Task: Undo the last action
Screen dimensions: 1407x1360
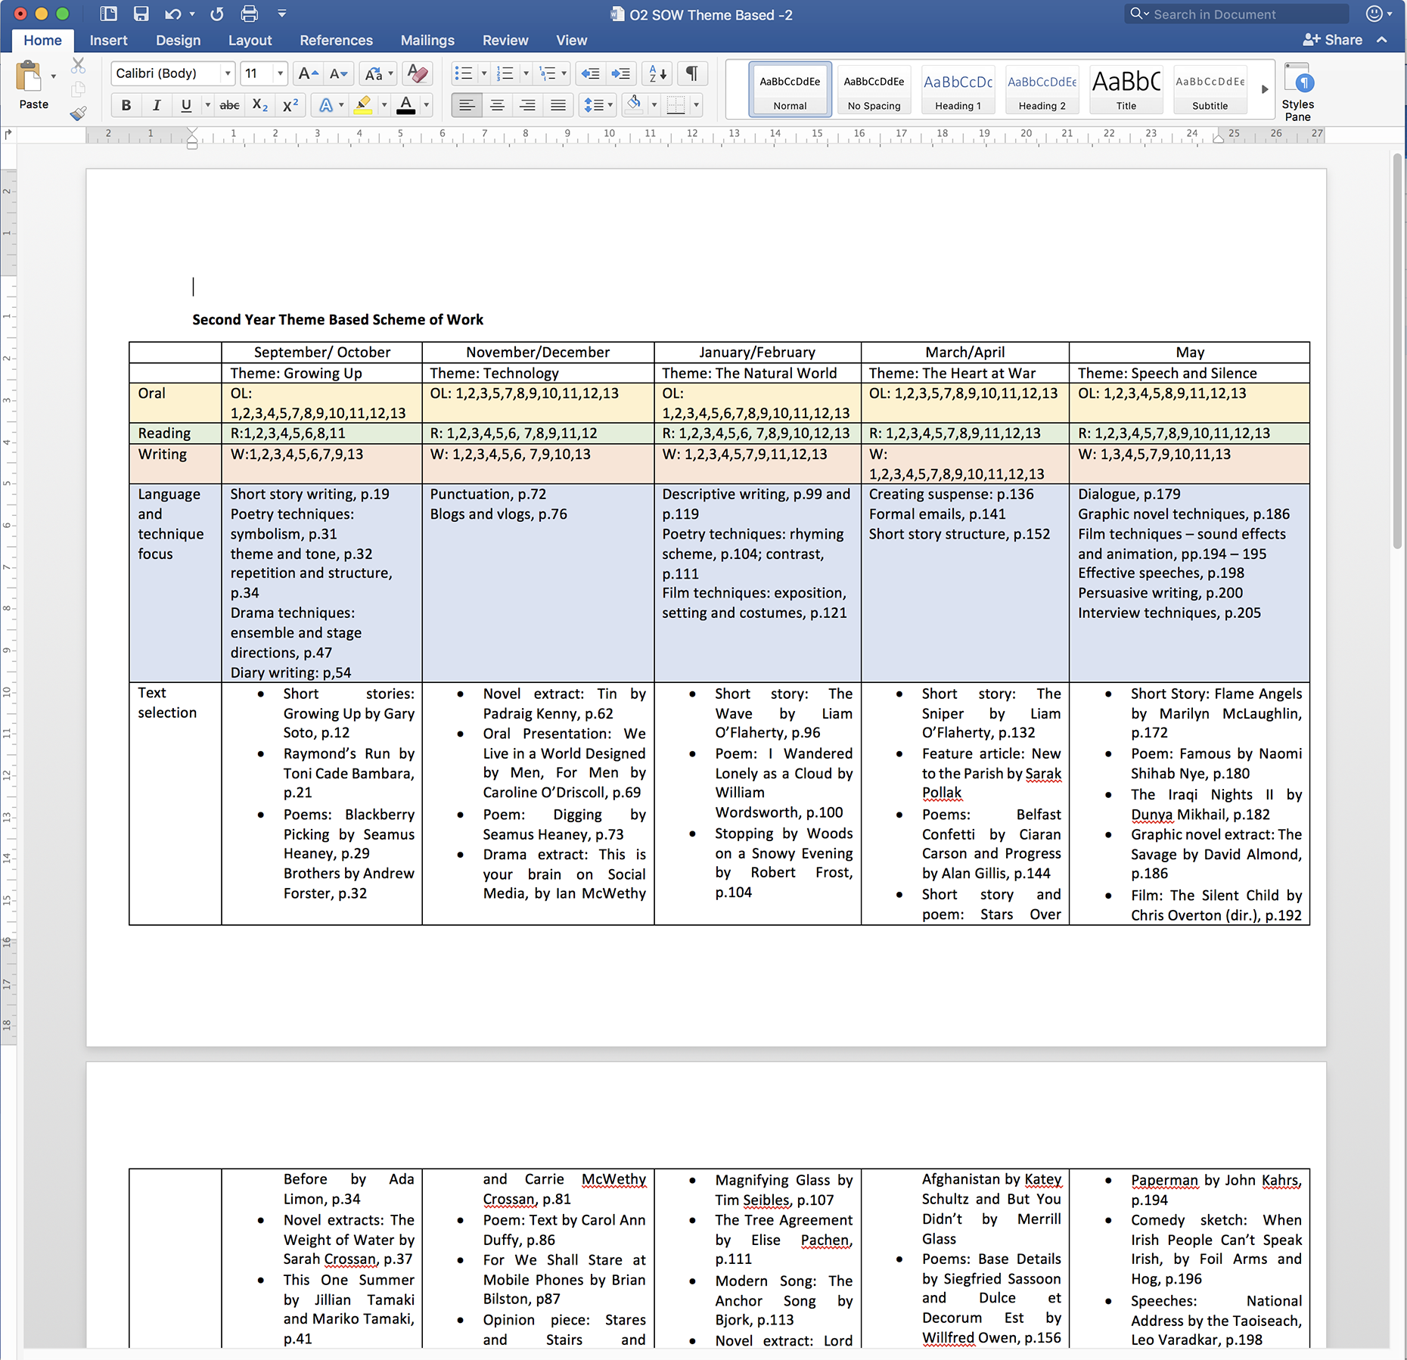Action: [x=173, y=14]
